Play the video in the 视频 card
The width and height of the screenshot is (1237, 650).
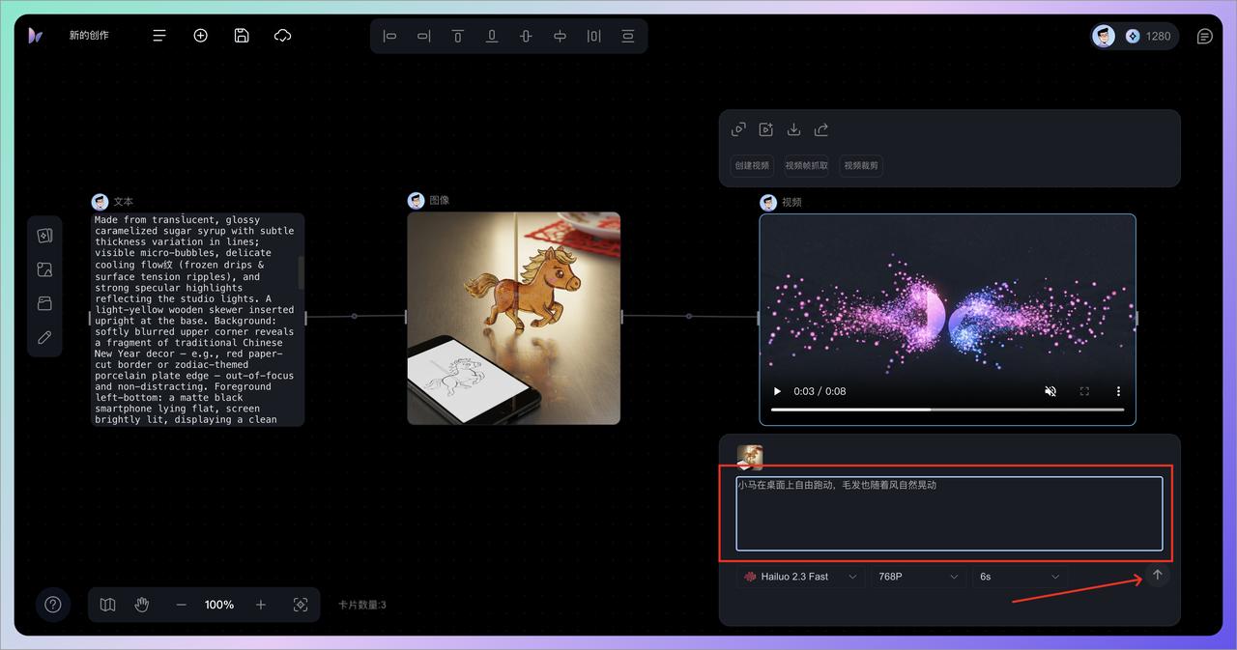pos(777,391)
